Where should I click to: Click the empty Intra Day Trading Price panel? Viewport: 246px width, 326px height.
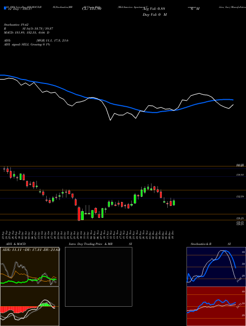tap(98, 277)
